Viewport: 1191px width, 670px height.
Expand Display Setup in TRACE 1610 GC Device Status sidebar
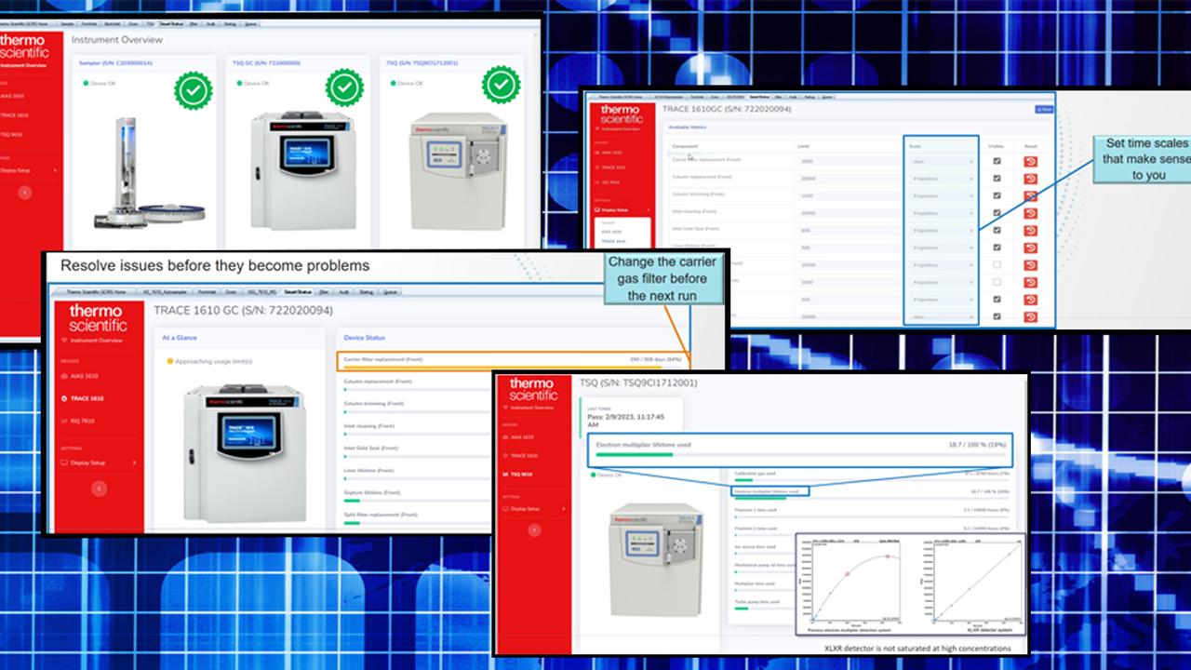click(100, 462)
